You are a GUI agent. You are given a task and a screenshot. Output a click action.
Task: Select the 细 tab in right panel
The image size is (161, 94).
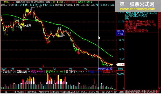click(127, 92)
